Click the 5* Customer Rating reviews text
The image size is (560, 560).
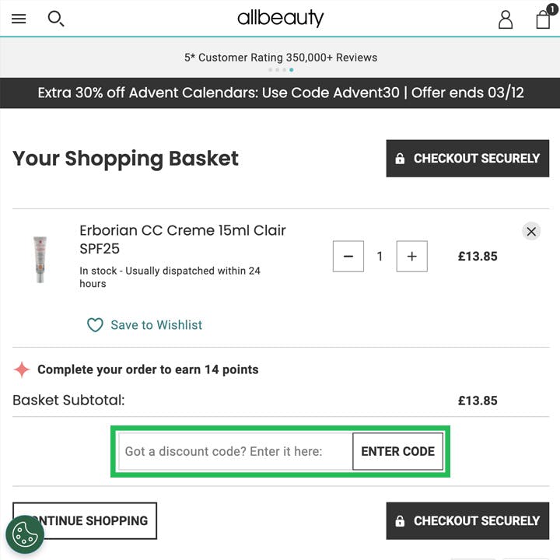tap(280, 58)
